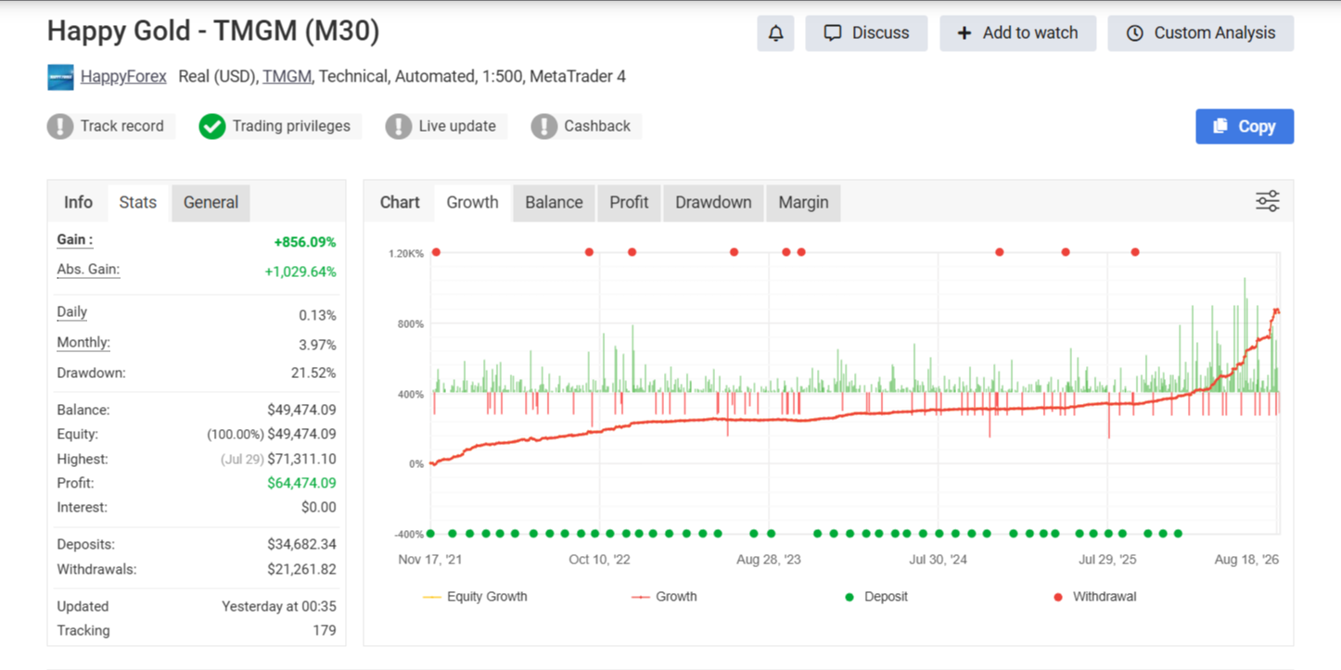
Task: Select the General info tab
Action: (211, 202)
